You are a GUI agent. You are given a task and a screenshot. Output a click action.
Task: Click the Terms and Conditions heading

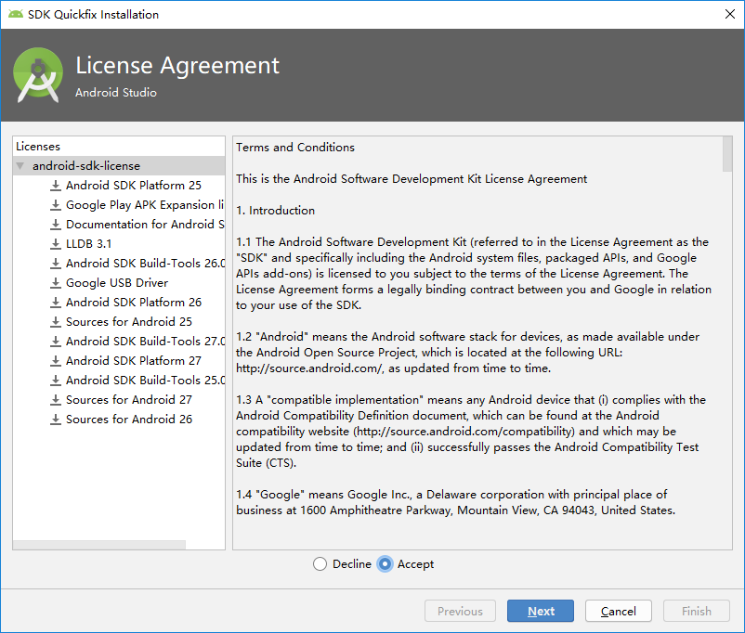[295, 148]
